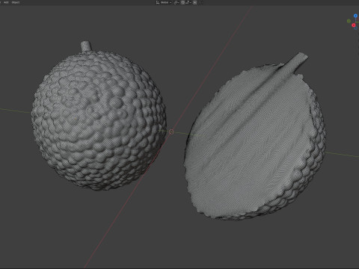Select the halved lychee model
The height and width of the screenshot is (269, 359).
coord(254,140)
